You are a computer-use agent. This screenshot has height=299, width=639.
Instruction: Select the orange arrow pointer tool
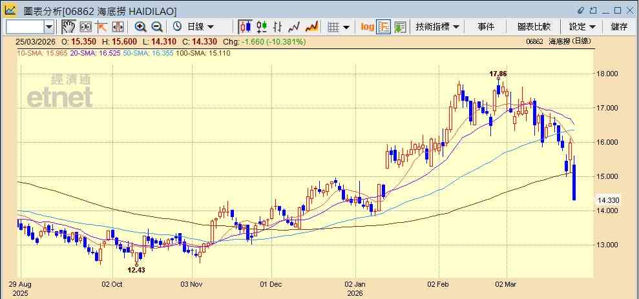101,27
